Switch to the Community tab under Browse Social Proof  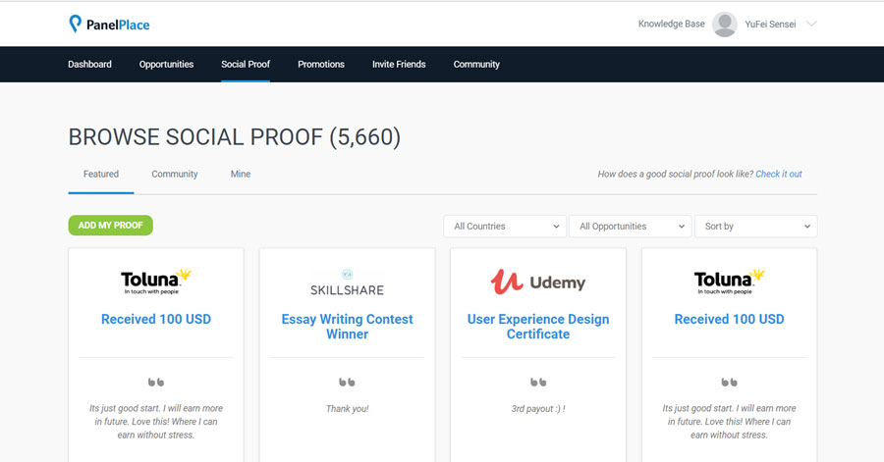175,174
